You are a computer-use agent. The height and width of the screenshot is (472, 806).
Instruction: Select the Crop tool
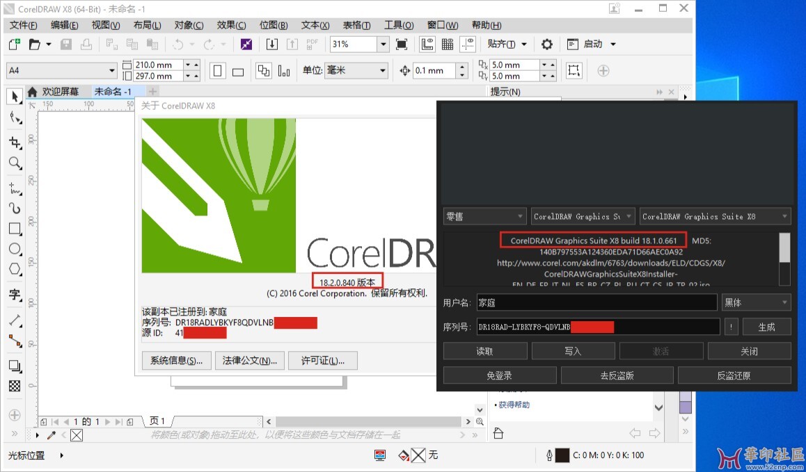[15, 143]
